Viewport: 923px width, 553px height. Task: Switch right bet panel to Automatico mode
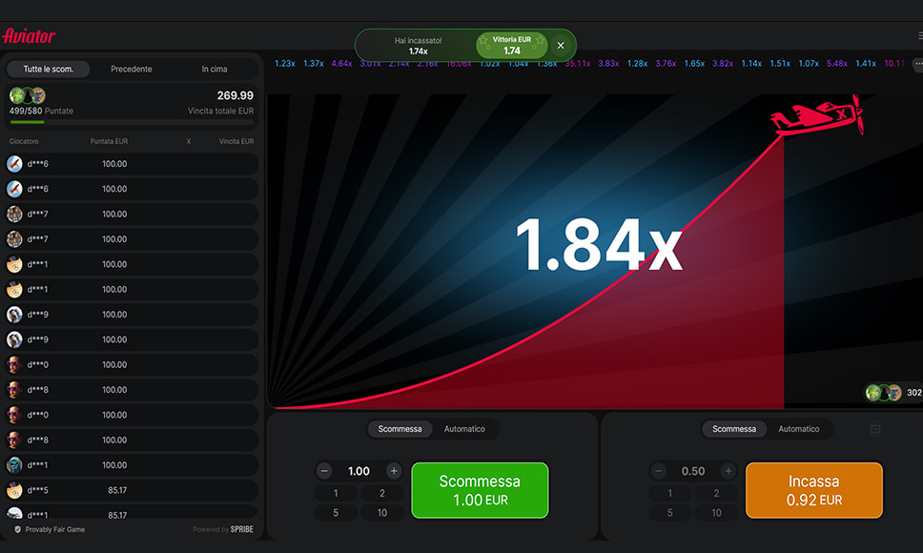798,429
